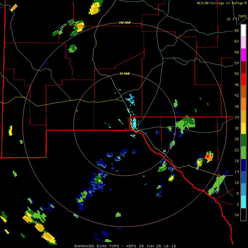Pick the bright red legend segment
Viewport: 248px width, 248px height.
pyautogui.click(x=243, y=79)
